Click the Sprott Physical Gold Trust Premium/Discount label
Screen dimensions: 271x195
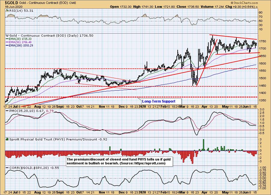pyautogui.click(x=58, y=139)
